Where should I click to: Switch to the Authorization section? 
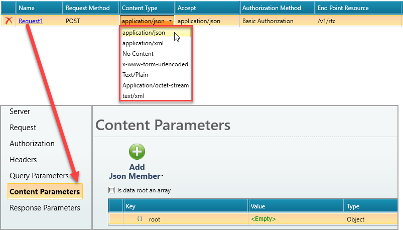coord(32,144)
